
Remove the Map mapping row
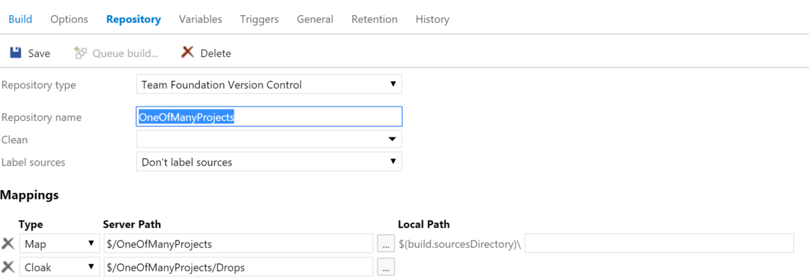pos(8,244)
